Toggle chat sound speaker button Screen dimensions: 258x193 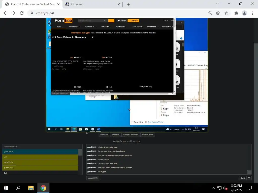point(249,178)
